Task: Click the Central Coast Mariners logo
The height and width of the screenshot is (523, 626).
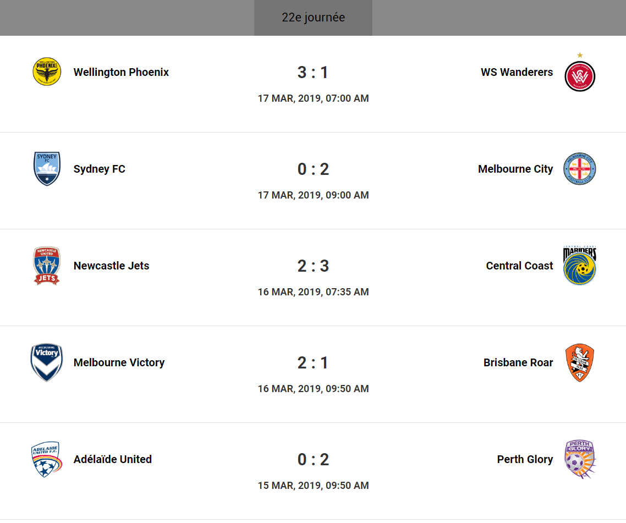Action: 580,266
